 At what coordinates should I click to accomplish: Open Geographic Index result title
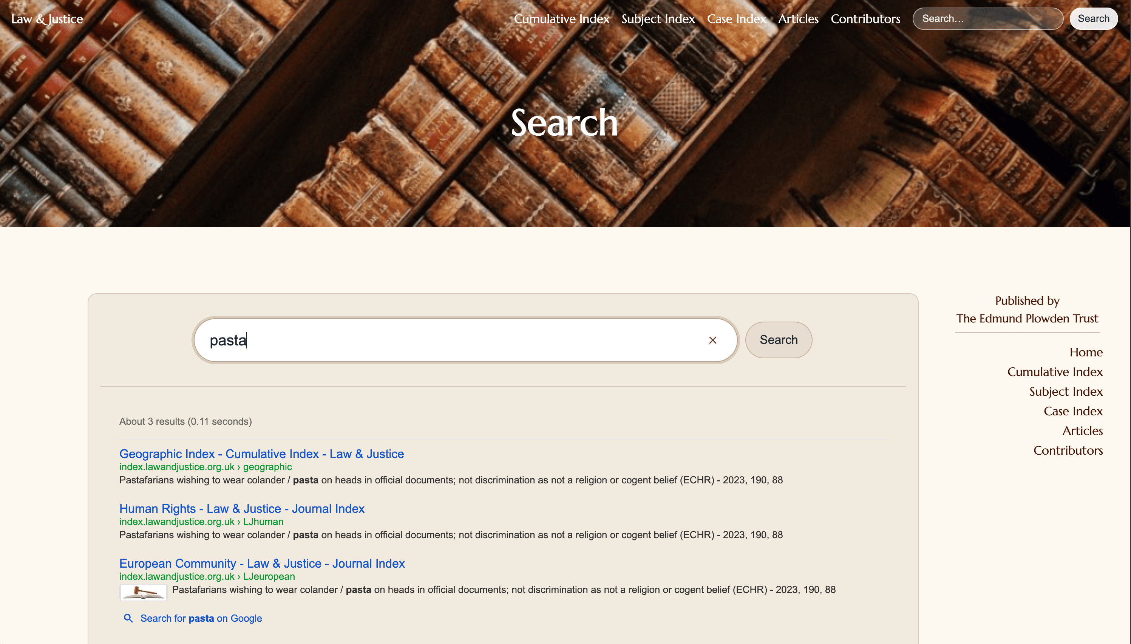261,454
